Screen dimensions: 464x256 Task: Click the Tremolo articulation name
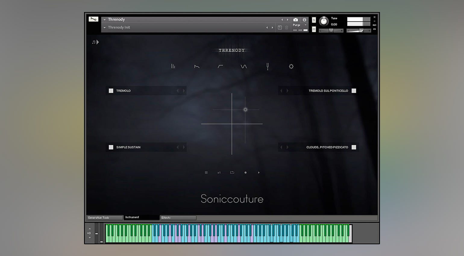coord(124,91)
